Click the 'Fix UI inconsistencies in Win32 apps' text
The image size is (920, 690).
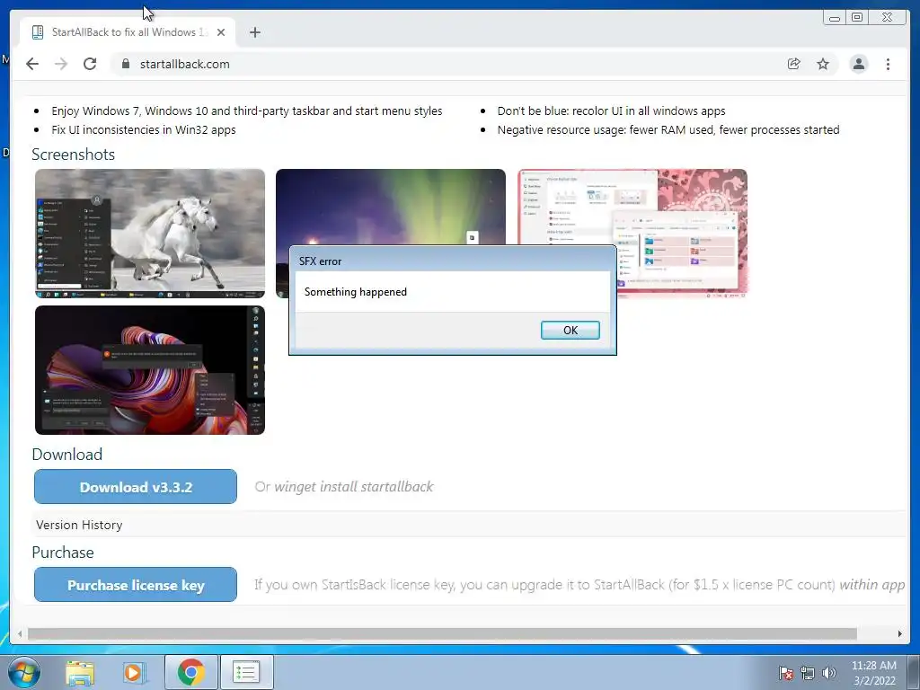[x=144, y=129]
